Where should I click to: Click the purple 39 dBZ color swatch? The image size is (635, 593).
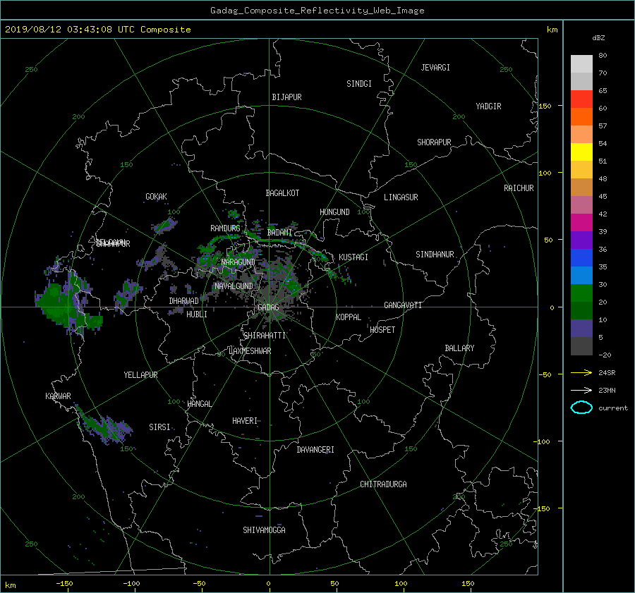click(x=581, y=240)
